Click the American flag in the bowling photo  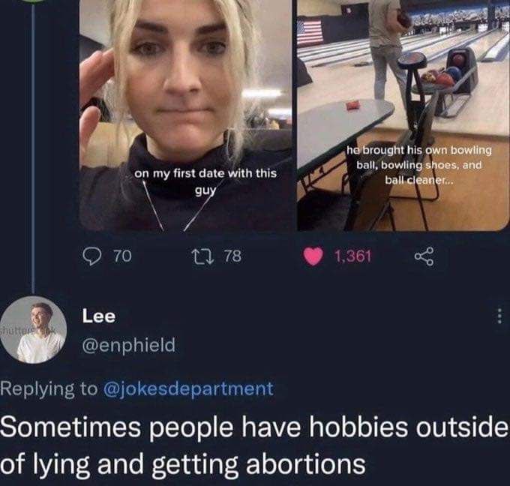[310, 32]
